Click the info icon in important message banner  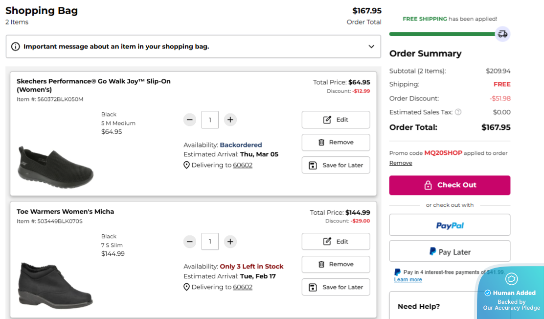[16, 47]
